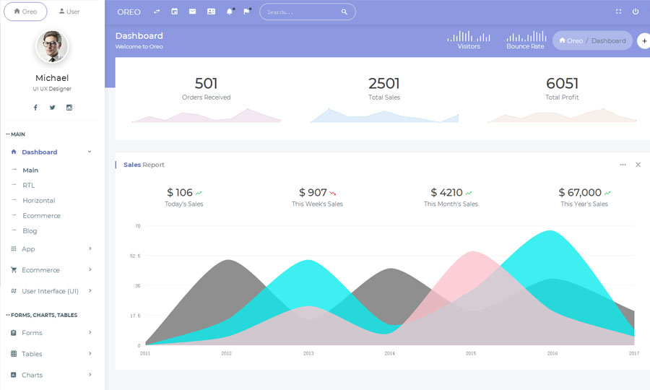Click into the Search field
The width and height of the screenshot is (650, 390).
click(300, 12)
